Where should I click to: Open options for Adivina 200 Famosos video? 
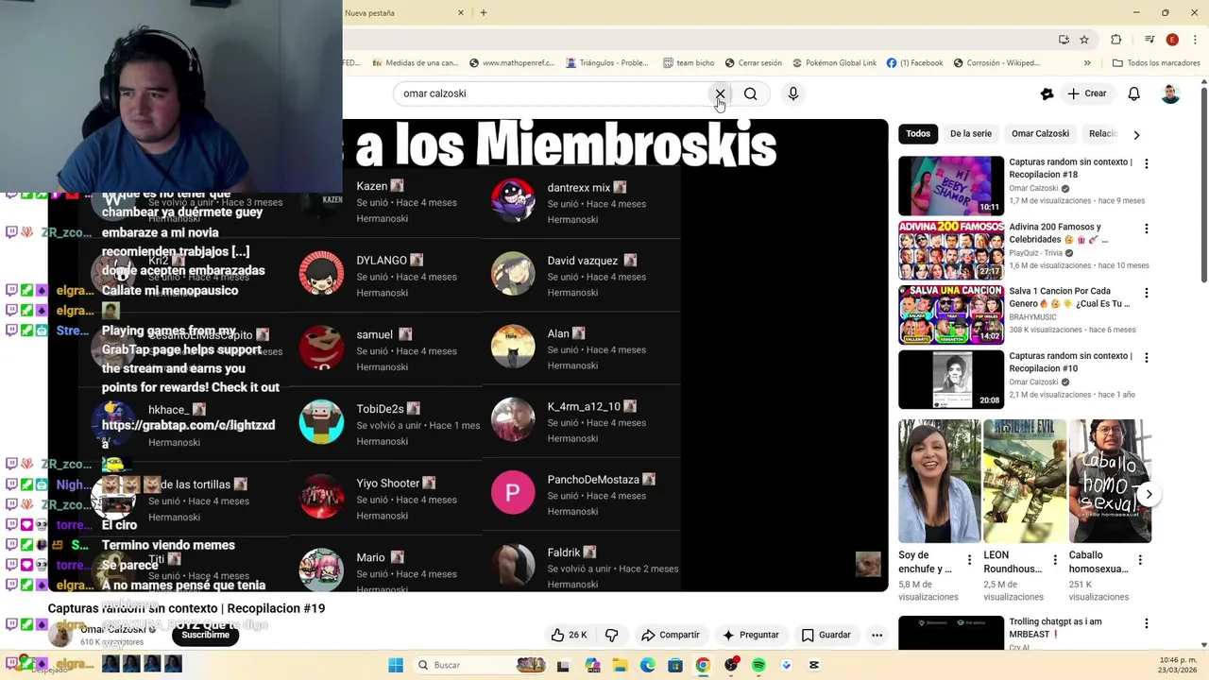coord(1147,229)
